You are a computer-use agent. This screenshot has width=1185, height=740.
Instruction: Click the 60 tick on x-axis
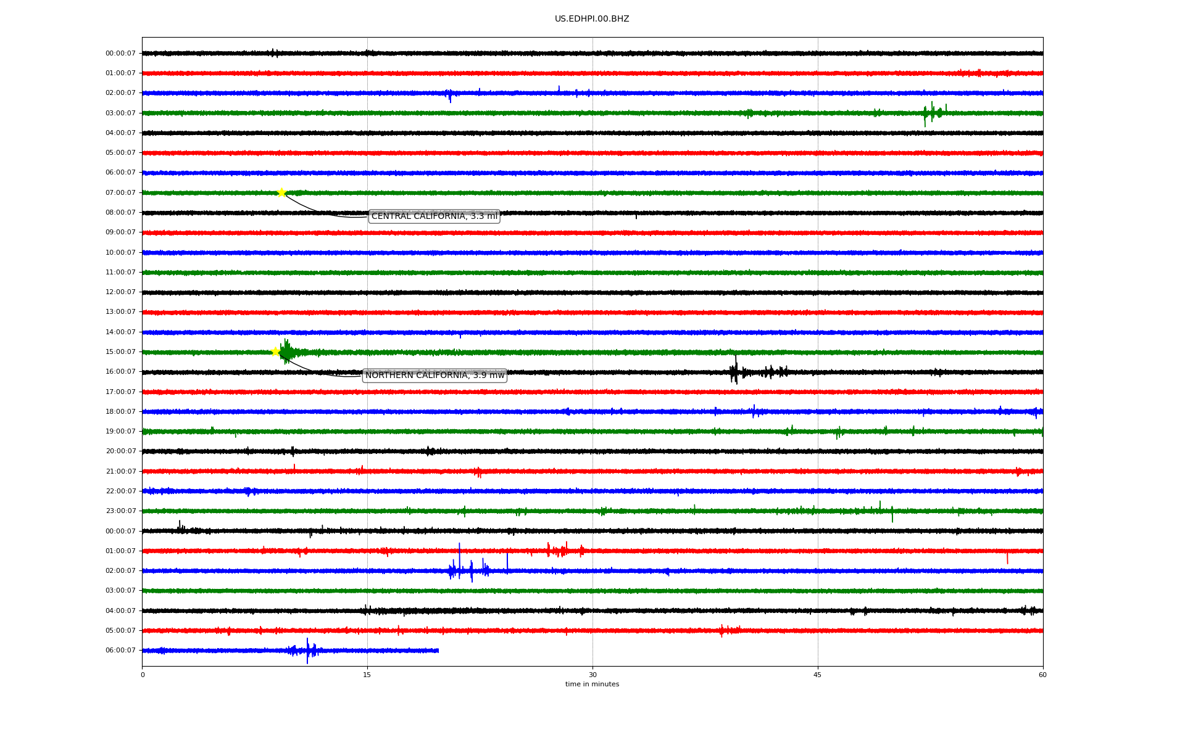pyautogui.click(x=1042, y=675)
